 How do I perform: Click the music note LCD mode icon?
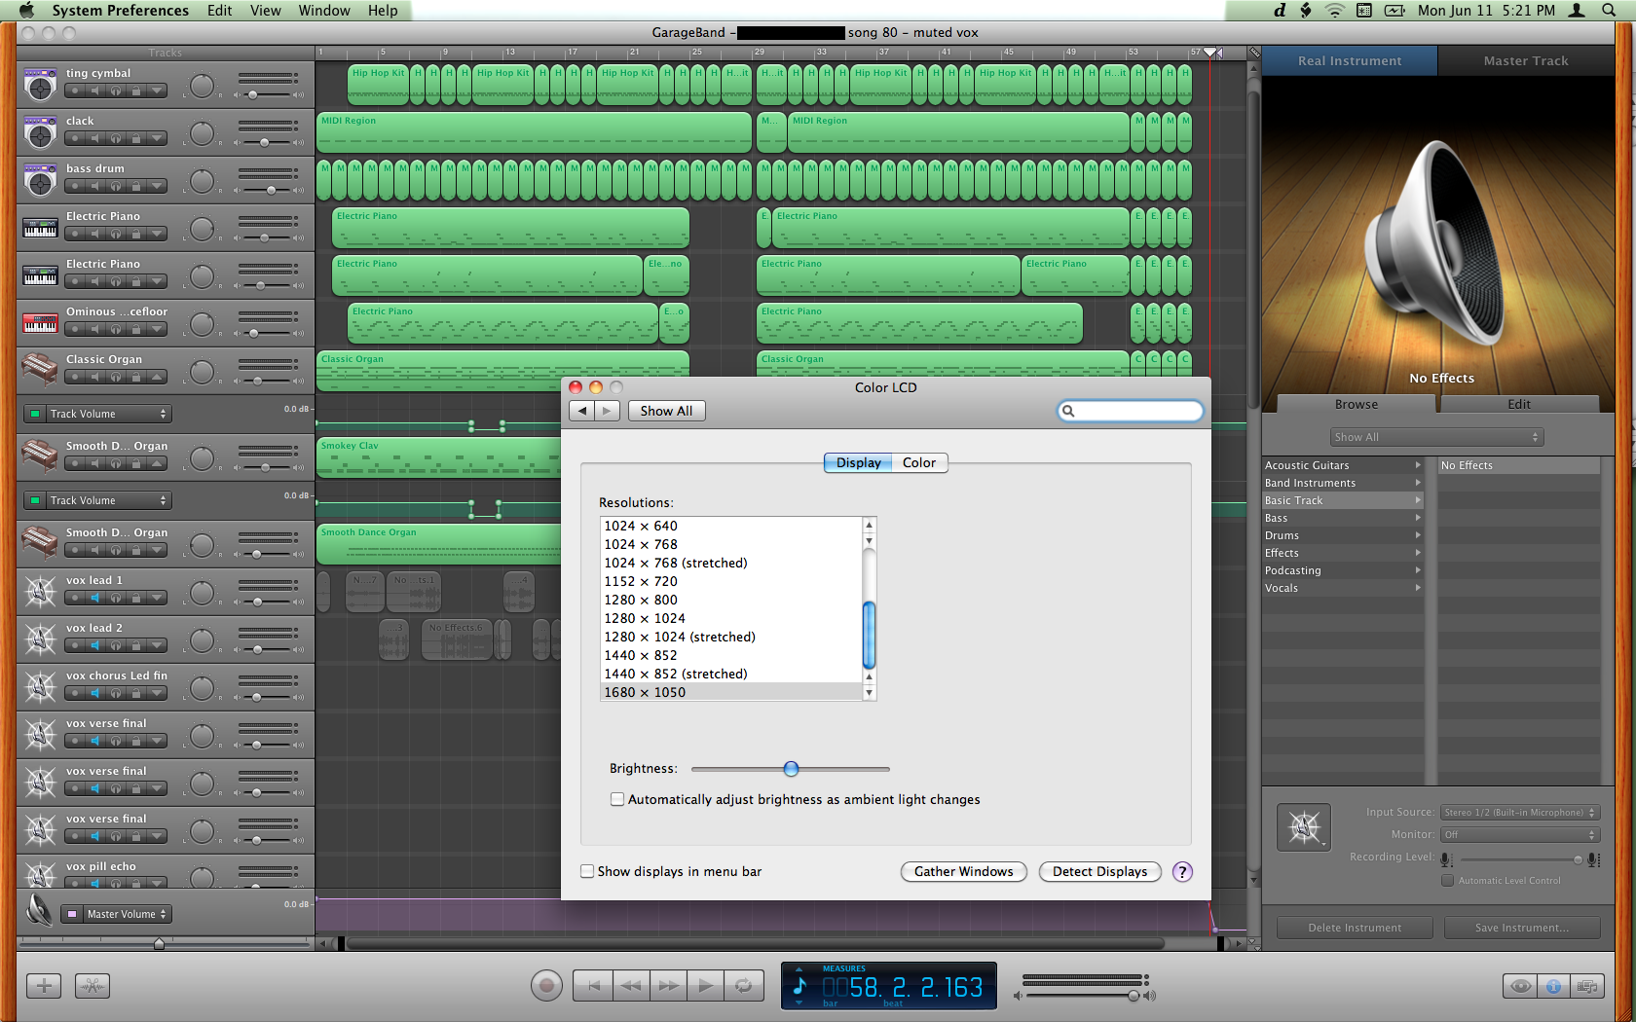(800, 987)
